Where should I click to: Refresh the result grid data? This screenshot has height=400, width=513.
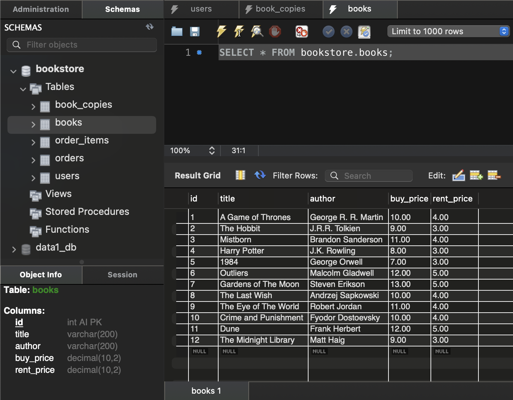tap(260, 175)
